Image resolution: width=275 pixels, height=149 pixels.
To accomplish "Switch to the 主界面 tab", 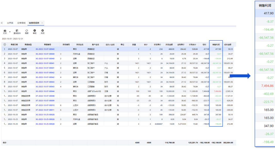I will pos(10,23).
